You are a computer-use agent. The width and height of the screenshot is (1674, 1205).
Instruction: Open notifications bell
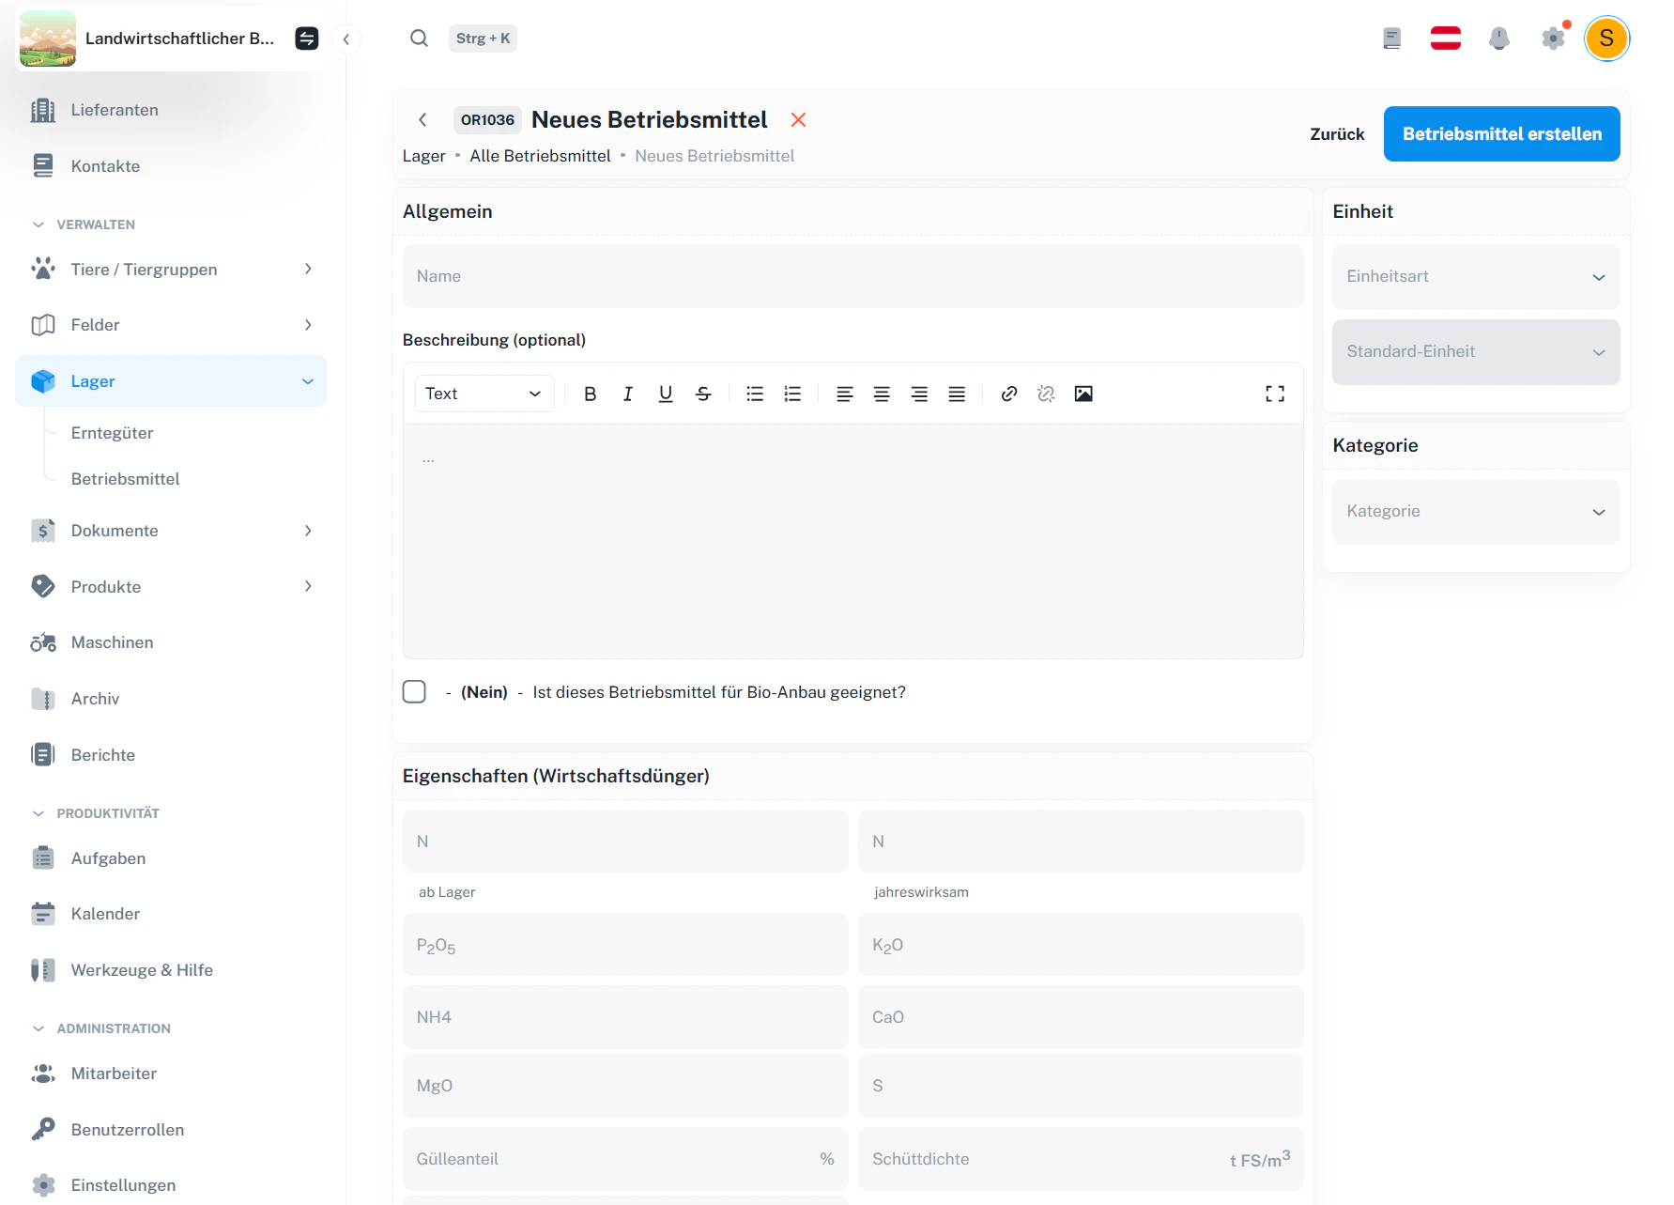pyautogui.click(x=1499, y=39)
